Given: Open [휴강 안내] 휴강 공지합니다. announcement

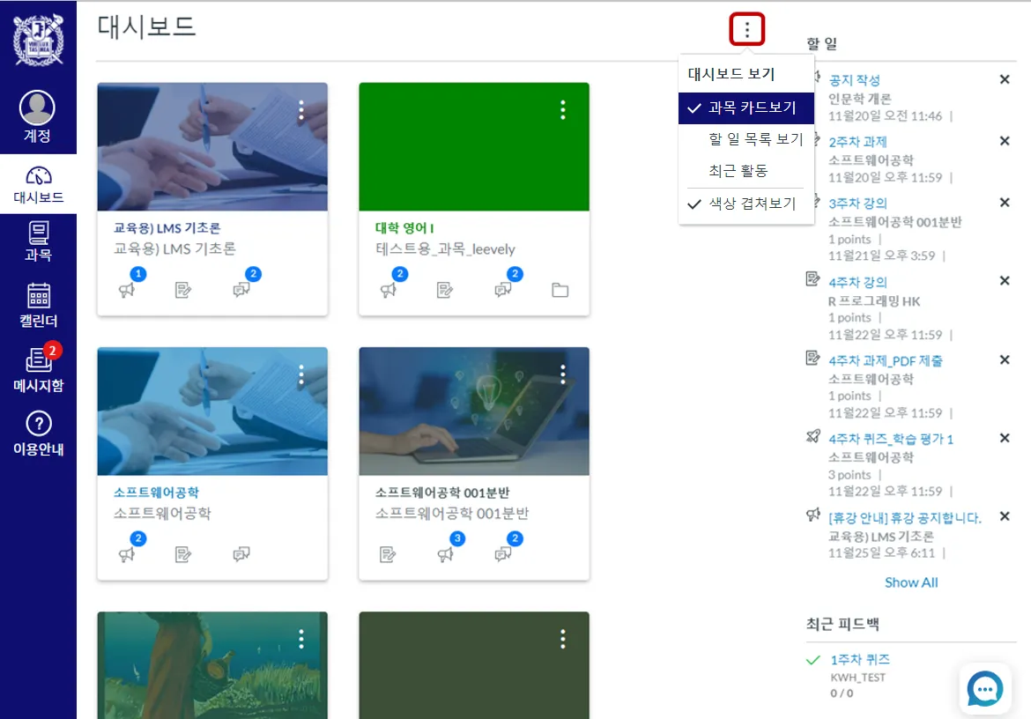Looking at the screenshot, I should pos(905,518).
